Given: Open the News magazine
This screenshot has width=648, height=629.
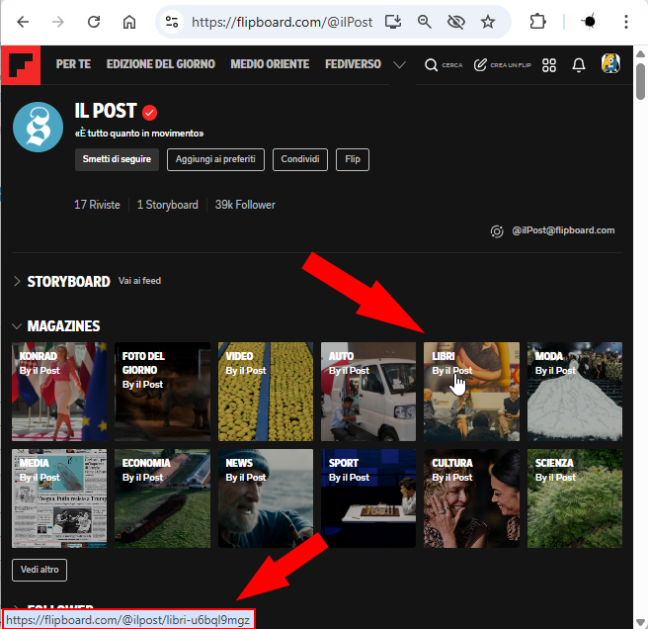Looking at the screenshot, I should [x=266, y=498].
